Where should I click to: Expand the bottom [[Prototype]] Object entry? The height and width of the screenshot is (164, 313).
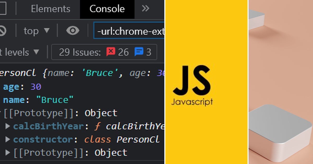point(7,152)
